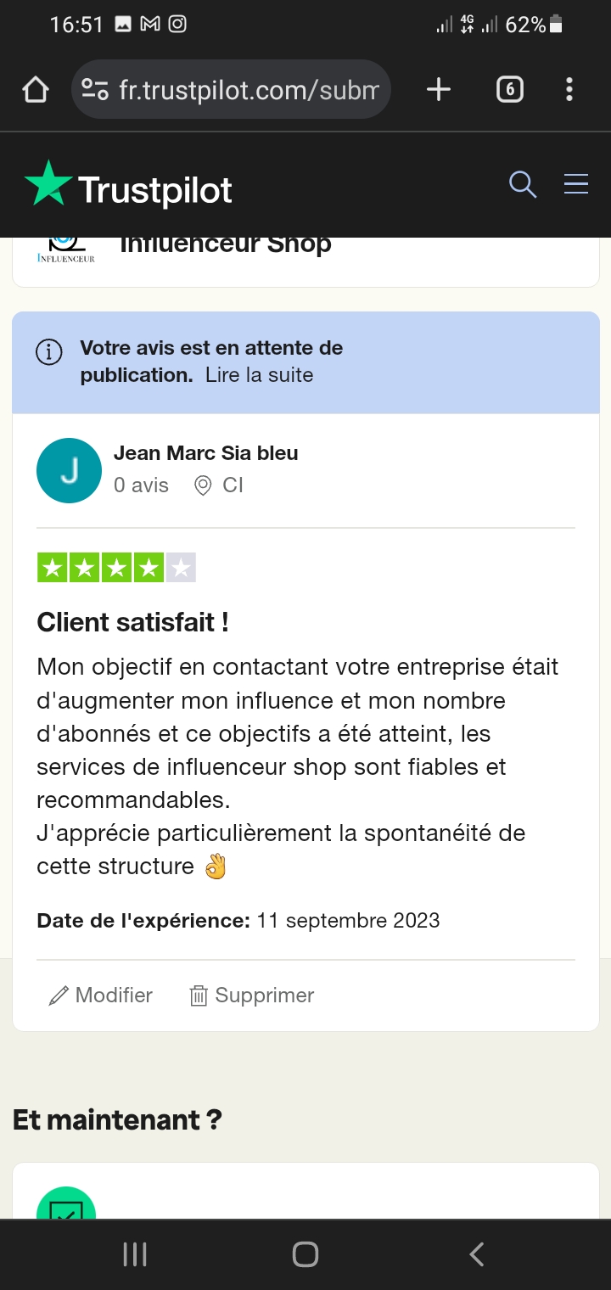Image resolution: width=611 pixels, height=1290 pixels.
Task: Open the 'Lire la suite' link
Action: [259, 375]
